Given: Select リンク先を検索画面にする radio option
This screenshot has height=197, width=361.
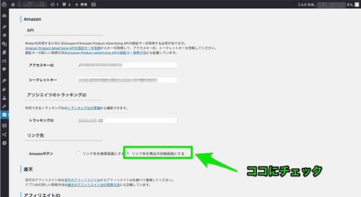Looking at the screenshot, I should [x=78, y=153].
